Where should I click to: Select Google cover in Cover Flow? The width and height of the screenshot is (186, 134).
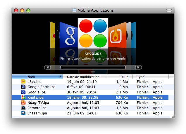(x=68, y=35)
